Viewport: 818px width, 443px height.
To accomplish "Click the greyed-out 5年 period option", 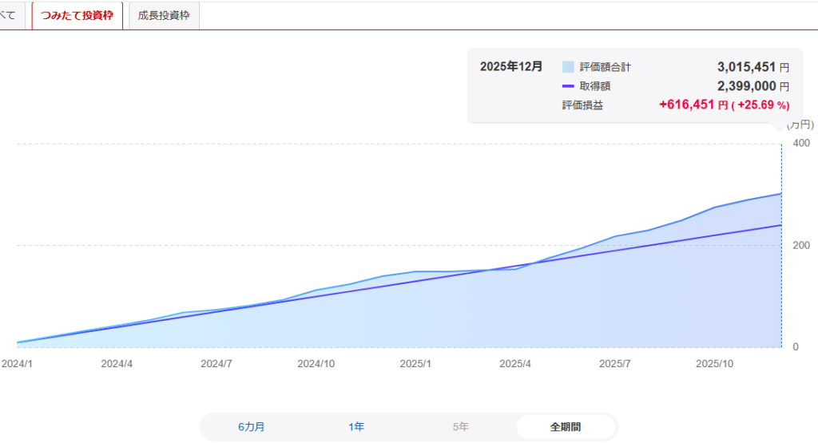I will [461, 427].
